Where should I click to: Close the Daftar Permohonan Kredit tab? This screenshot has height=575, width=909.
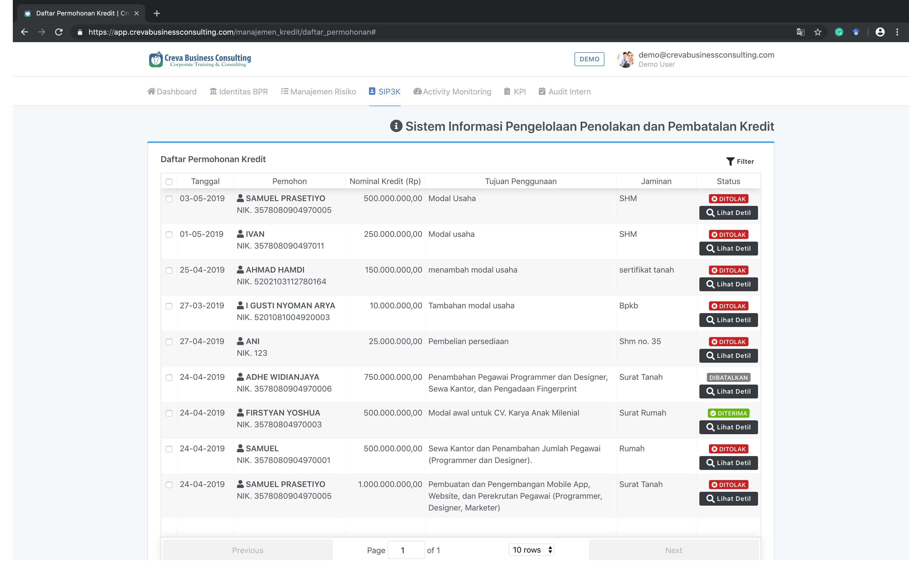coord(137,13)
